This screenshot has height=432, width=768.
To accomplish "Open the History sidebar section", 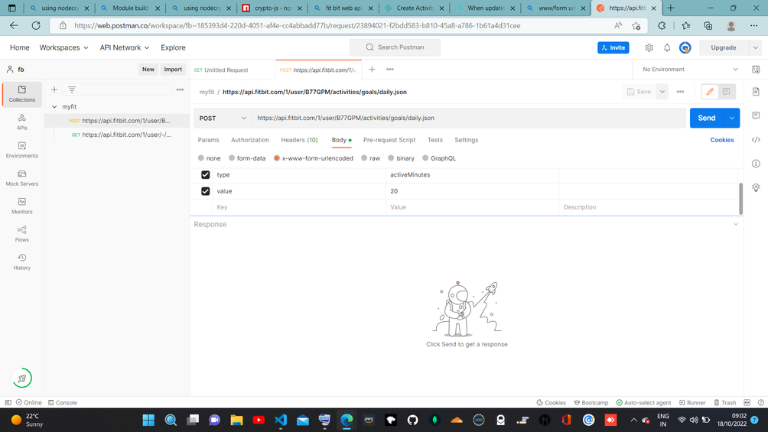I will (21, 261).
